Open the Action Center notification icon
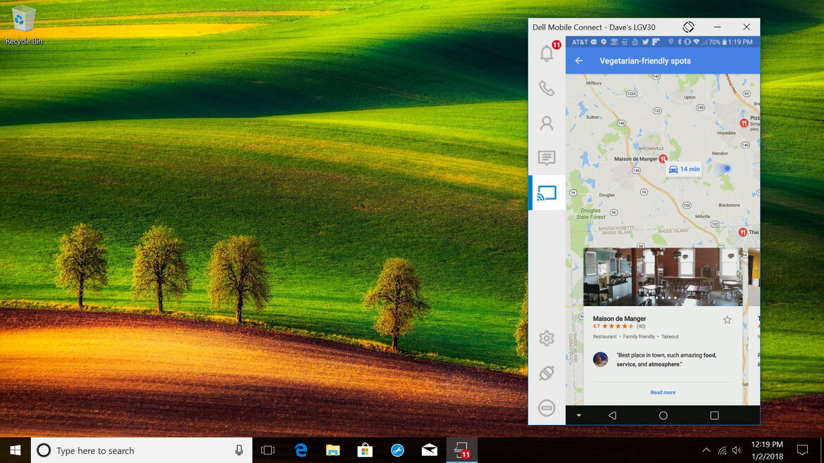This screenshot has height=463, width=824. click(x=802, y=450)
